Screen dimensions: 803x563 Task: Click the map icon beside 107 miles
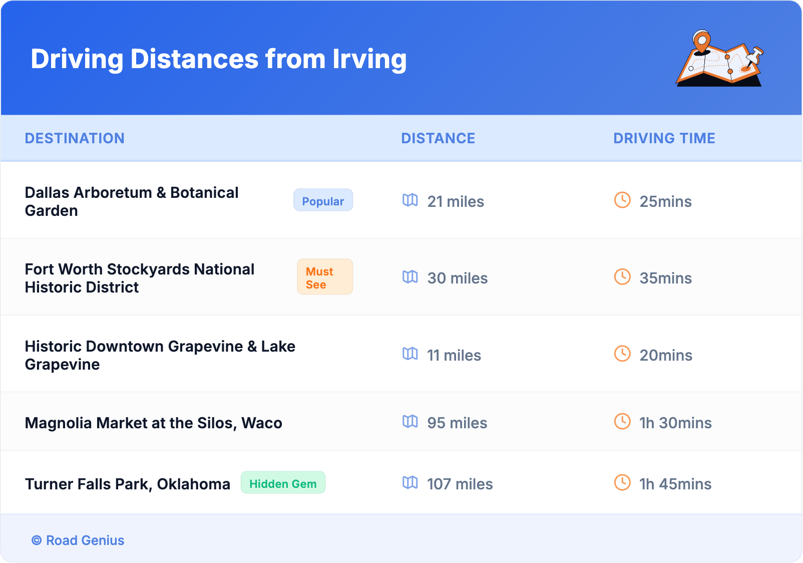tap(410, 483)
